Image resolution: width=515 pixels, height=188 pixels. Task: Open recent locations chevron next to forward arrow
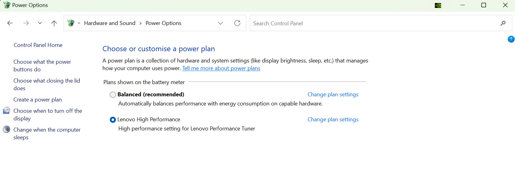pos(40,23)
